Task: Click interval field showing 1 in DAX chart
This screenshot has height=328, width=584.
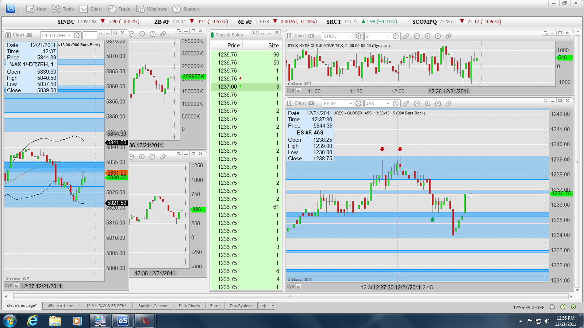Action: pos(90,35)
